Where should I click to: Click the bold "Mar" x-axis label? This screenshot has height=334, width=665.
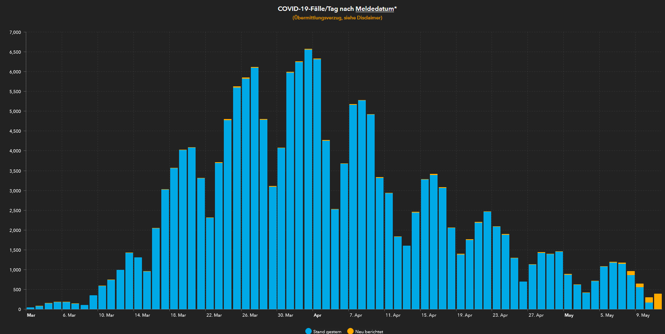(31, 315)
